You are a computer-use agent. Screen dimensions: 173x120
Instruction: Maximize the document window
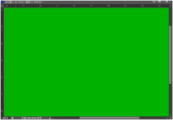tap(159, 2)
